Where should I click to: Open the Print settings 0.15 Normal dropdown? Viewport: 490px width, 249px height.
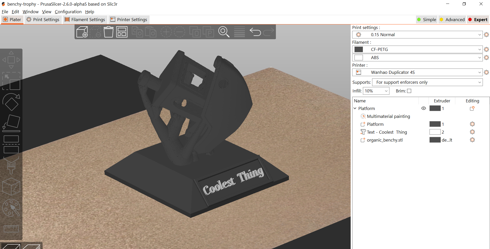[x=417, y=35]
